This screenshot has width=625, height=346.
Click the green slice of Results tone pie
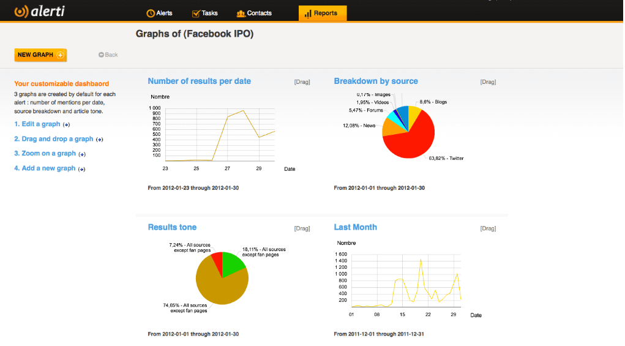[233, 264]
